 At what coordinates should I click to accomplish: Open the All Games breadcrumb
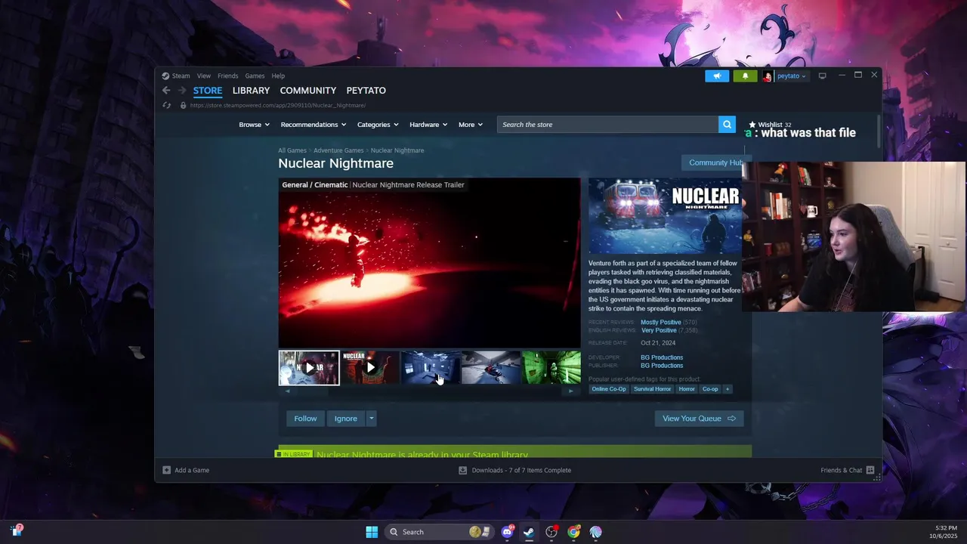click(x=292, y=150)
